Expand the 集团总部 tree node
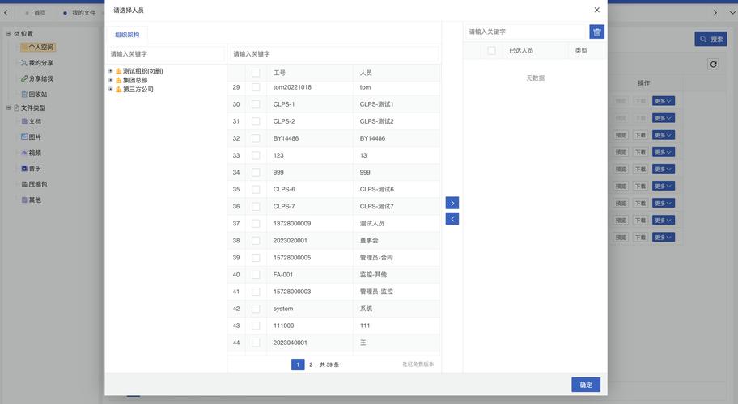The image size is (738, 404). click(x=110, y=80)
